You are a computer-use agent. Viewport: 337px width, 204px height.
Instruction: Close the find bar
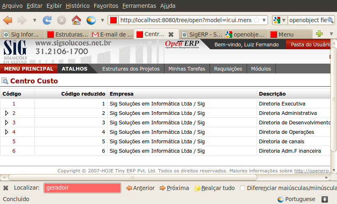tap(6, 188)
